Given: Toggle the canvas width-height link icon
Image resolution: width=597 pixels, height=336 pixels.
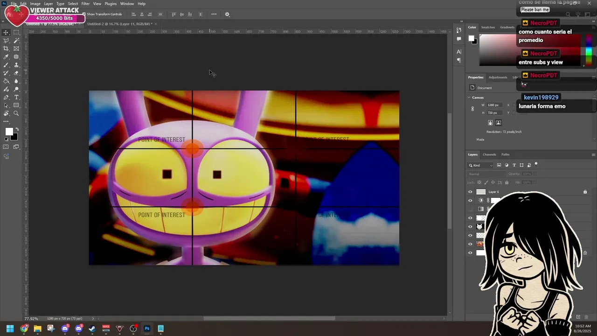Looking at the screenshot, I should pos(472,109).
